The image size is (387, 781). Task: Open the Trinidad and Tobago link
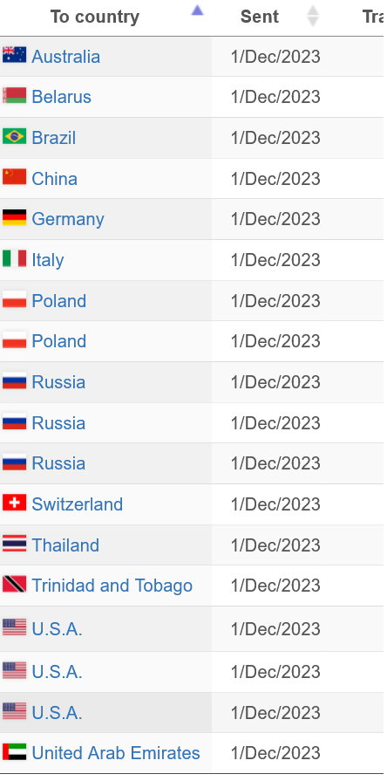112,586
